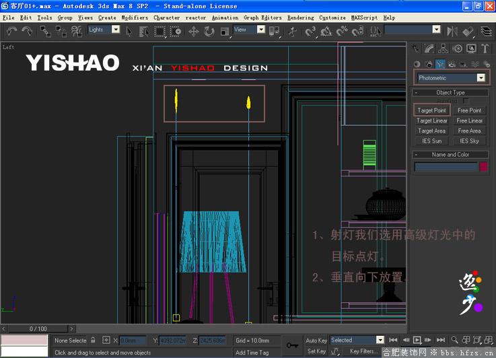The width and height of the screenshot is (496, 358).
Task: Switch to the Display command panel tab
Action: click(471, 48)
